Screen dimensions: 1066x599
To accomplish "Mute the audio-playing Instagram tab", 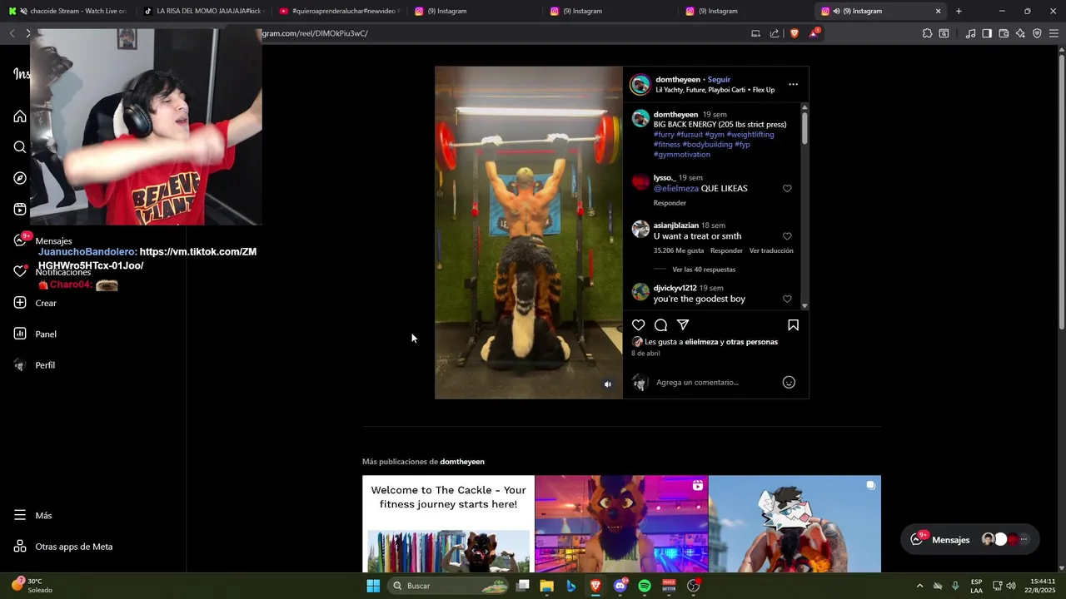I will [836, 11].
